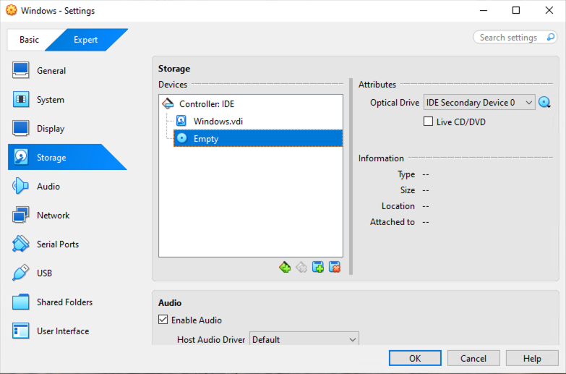The height and width of the screenshot is (374, 566).
Task: Click the IDE controller icon
Action: (168, 103)
